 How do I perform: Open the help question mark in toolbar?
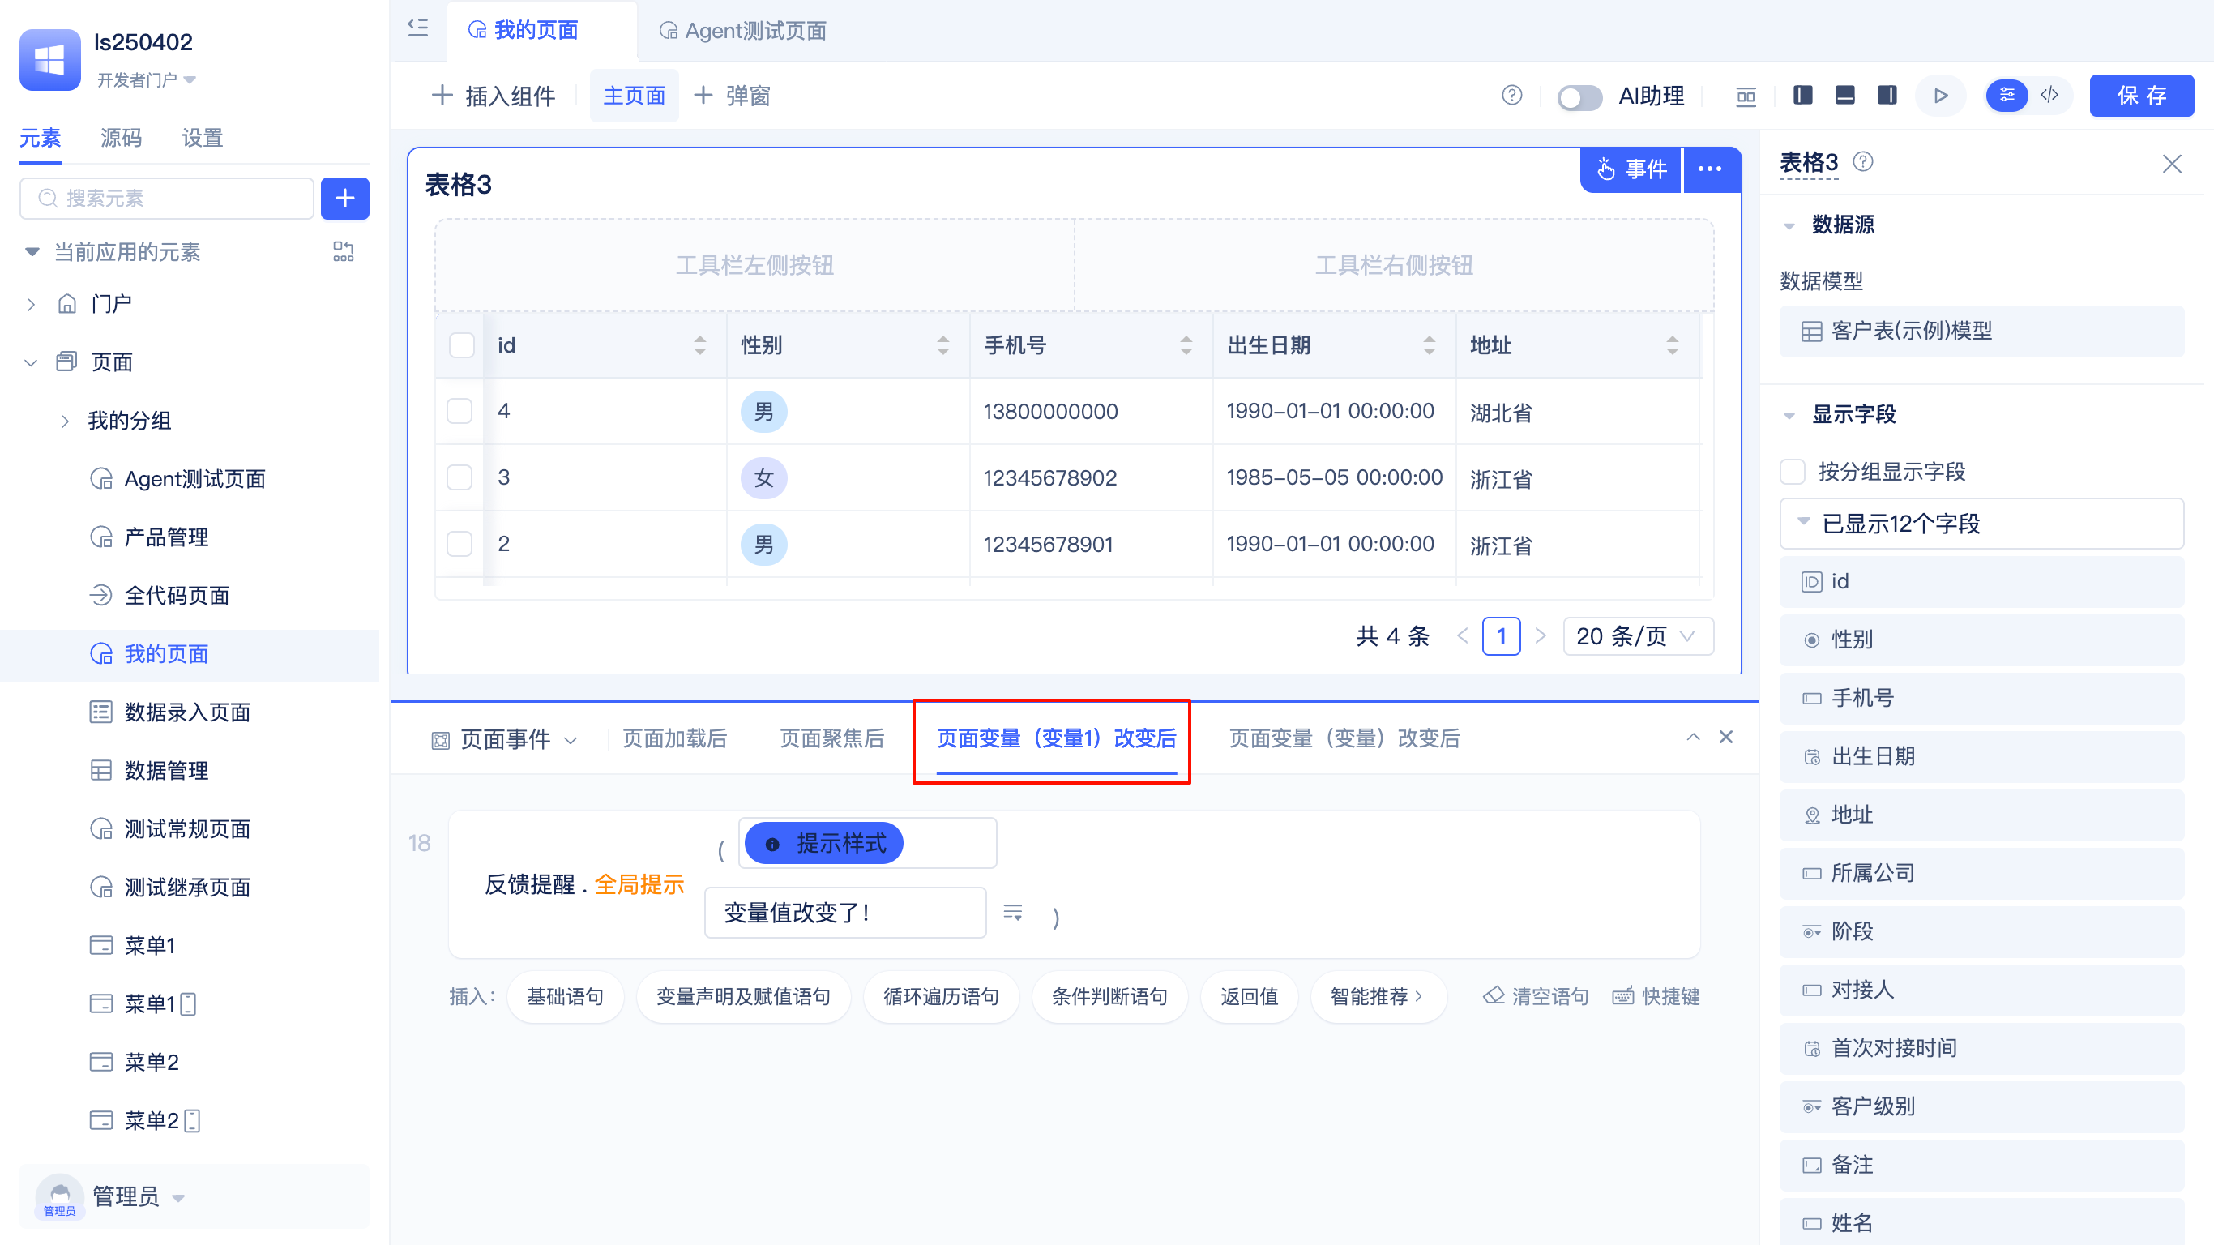coord(1512,96)
